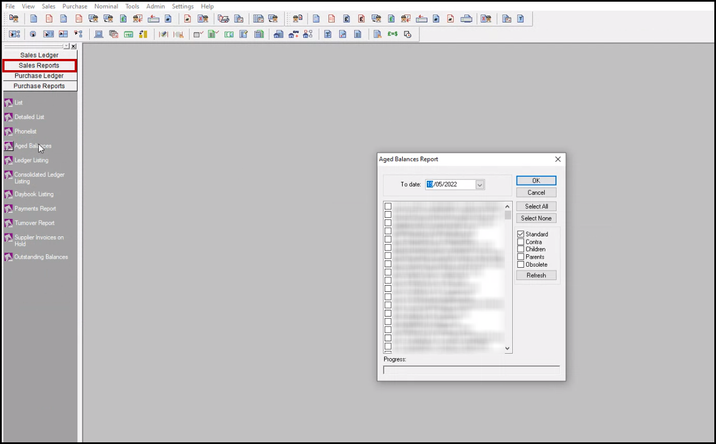Viewport: 716px width, 444px height.
Task: Switch to the Sales Reports tab
Action: point(39,66)
